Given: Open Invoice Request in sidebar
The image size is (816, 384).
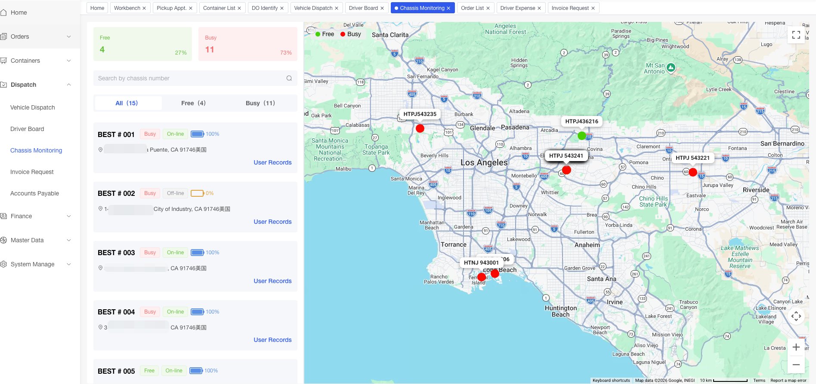Looking at the screenshot, I should pyautogui.click(x=32, y=172).
